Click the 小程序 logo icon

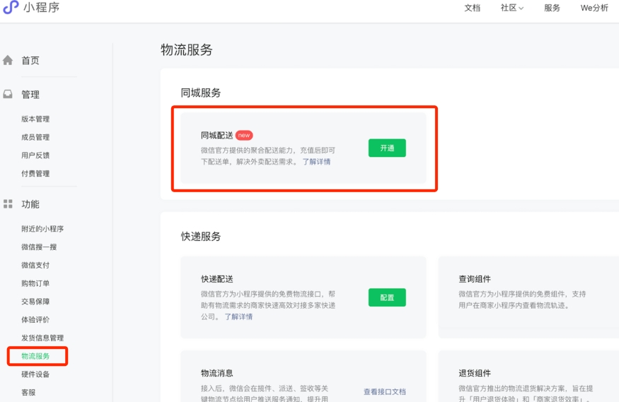[x=11, y=6]
